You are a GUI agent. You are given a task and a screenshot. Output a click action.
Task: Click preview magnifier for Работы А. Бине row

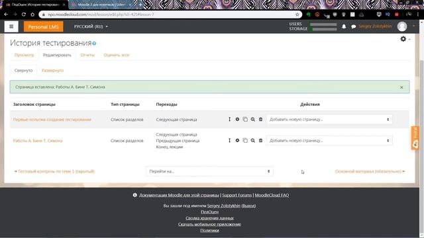252,140
